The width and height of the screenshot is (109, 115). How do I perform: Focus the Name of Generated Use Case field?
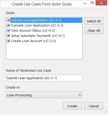(x=44, y=78)
